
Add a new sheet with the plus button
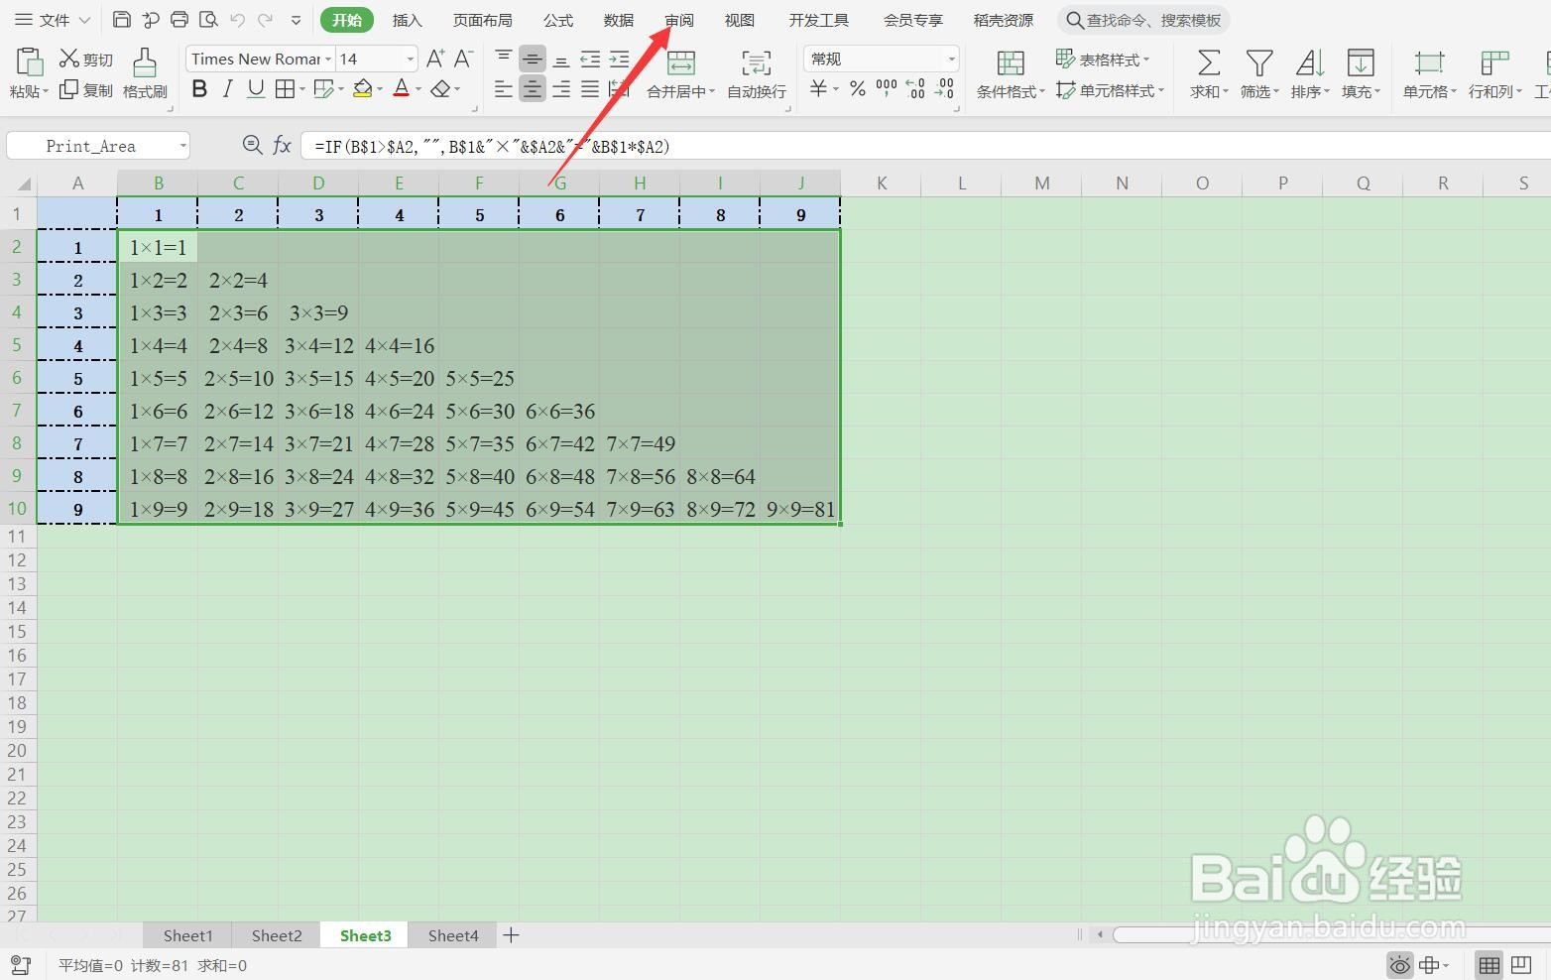click(511, 935)
